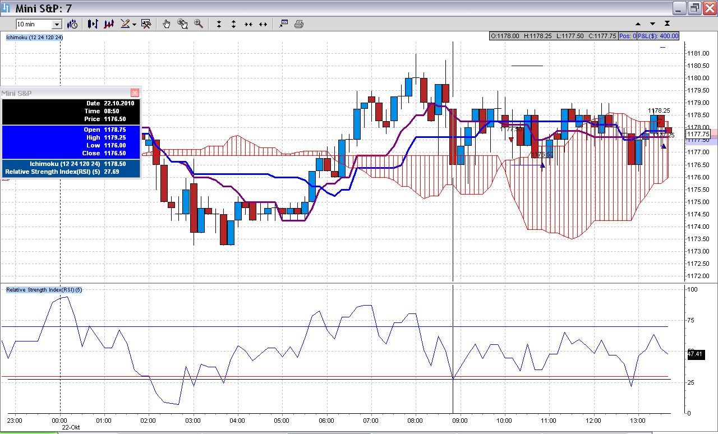Expand the chart horizontally

pyautogui.click(x=263, y=24)
